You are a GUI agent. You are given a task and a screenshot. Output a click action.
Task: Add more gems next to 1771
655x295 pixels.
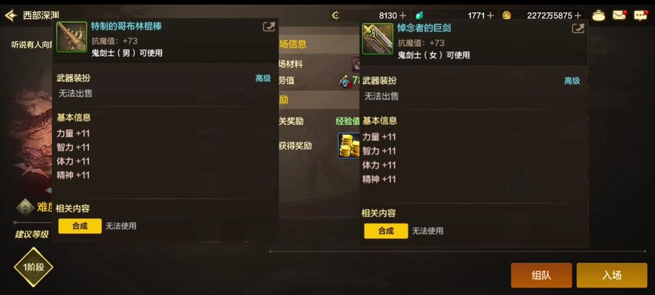[491, 15]
